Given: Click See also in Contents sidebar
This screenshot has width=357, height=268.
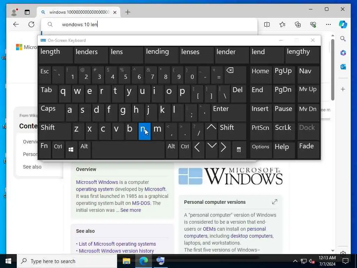Looking at the screenshot, I should click(x=32, y=167).
